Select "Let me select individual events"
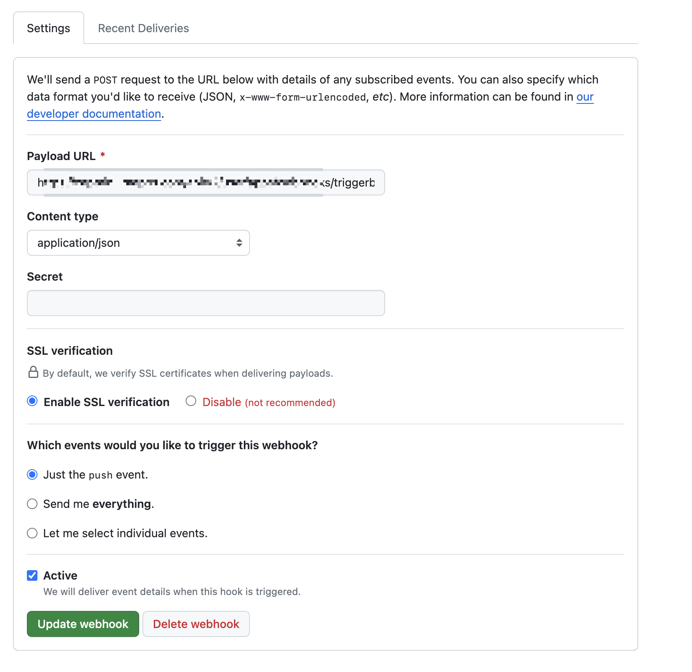Viewport: 692px width, 672px height. (x=32, y=533)
